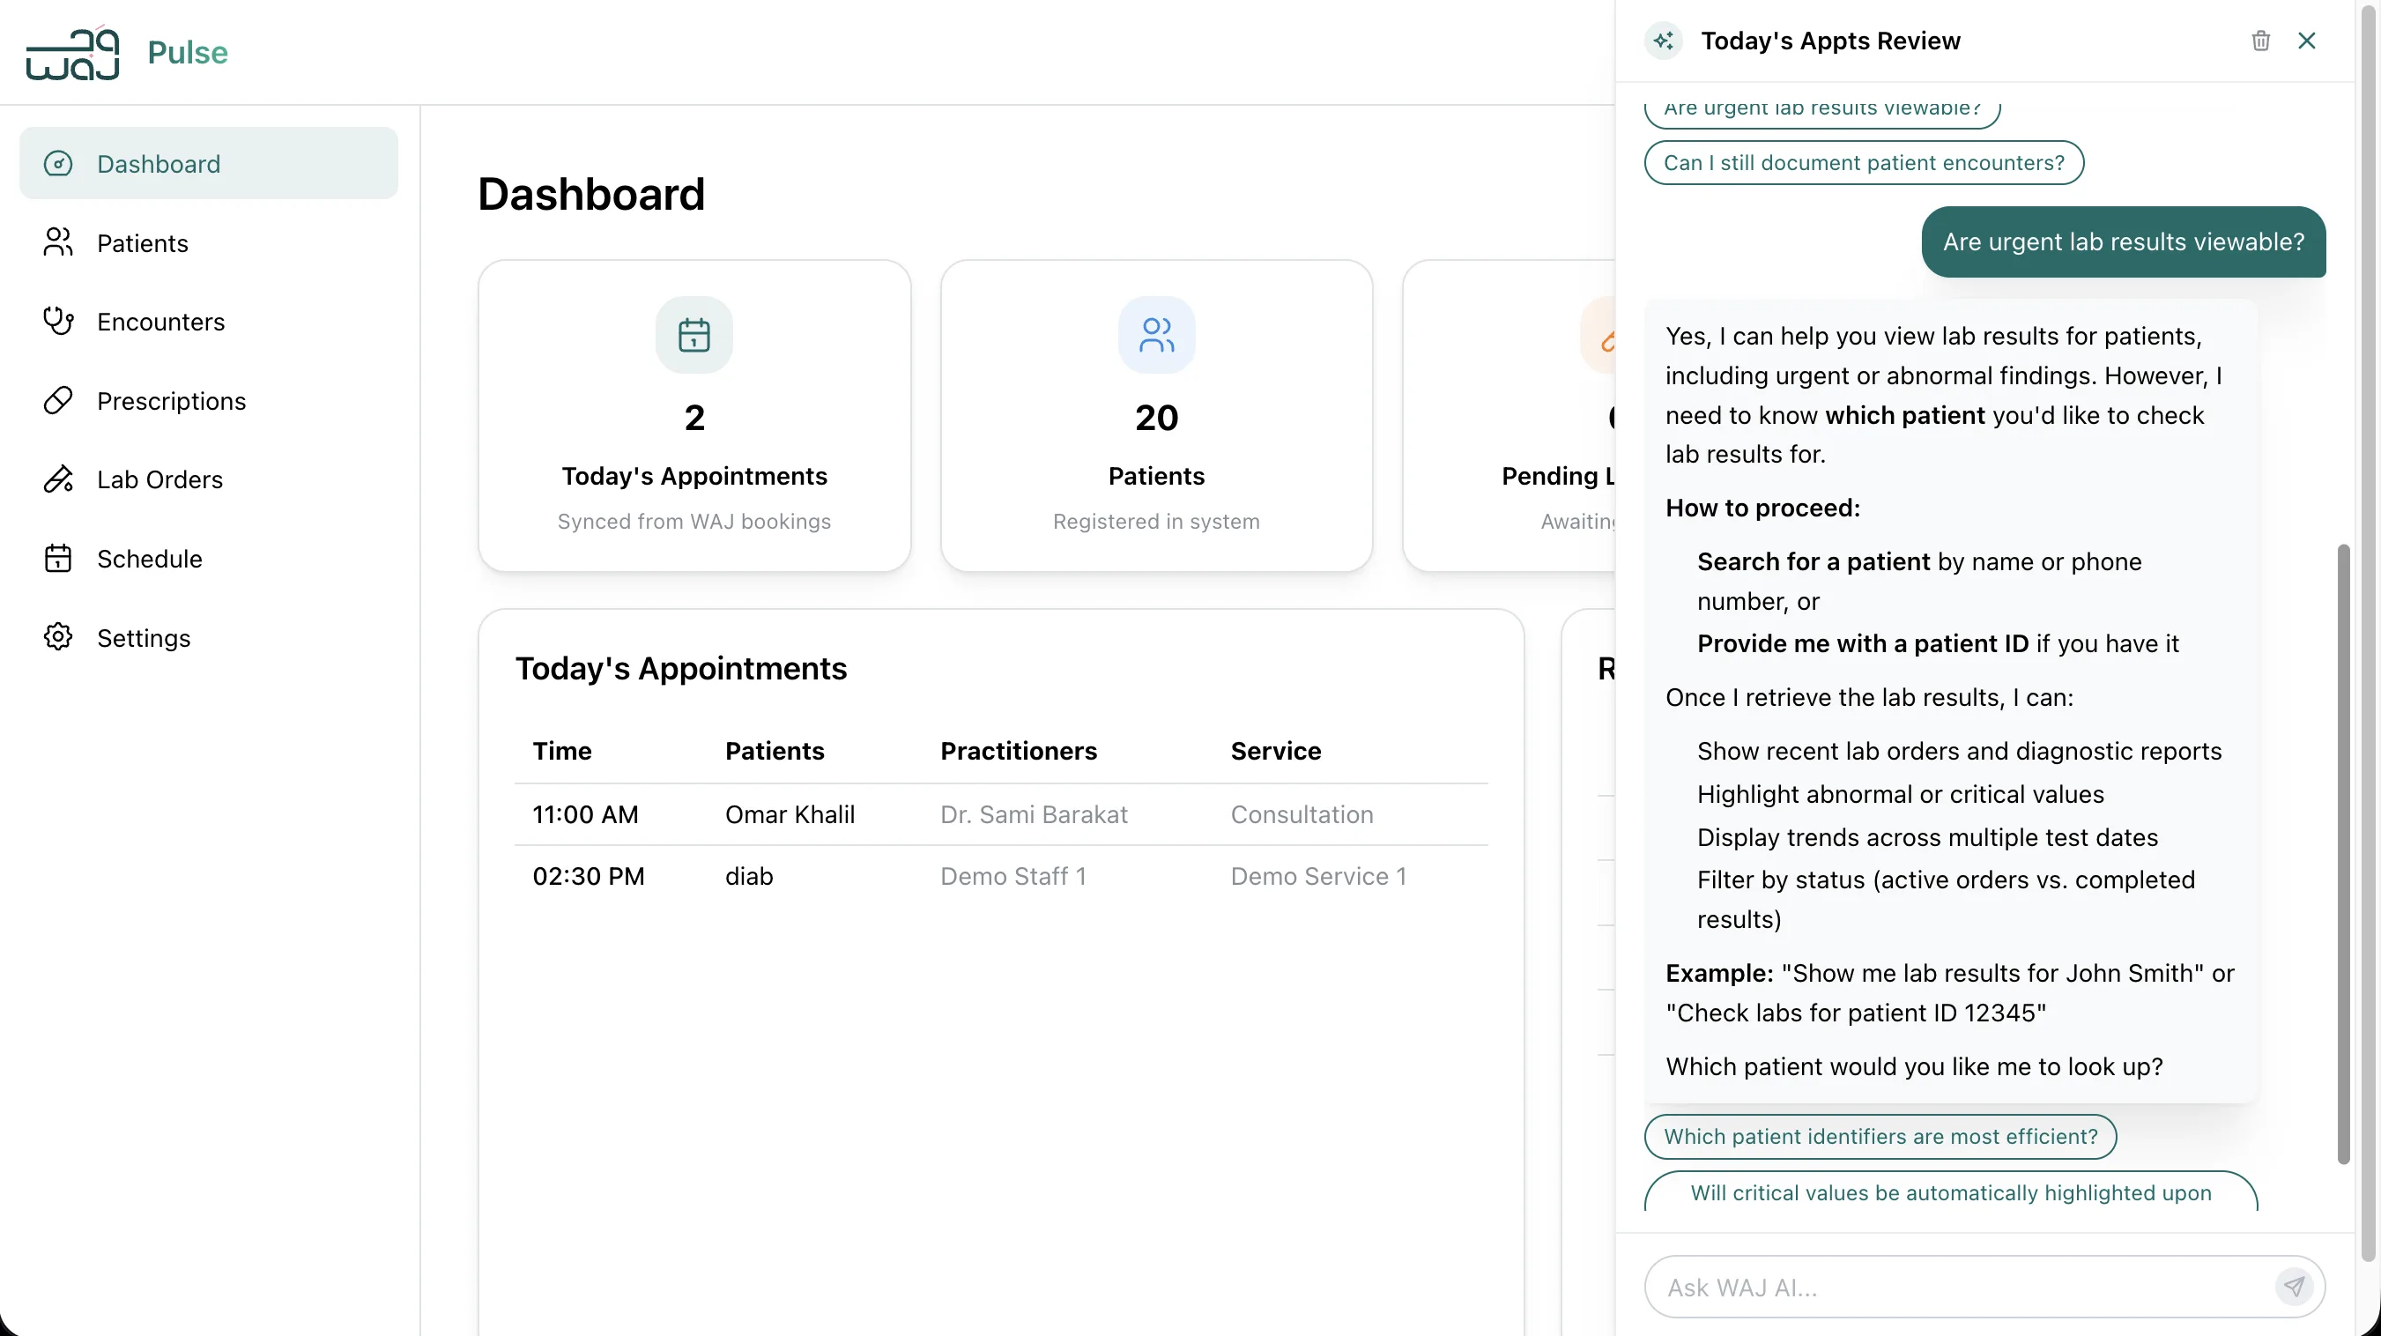This screenshot has height=1336, width=2381.
Task: Open Encounters using the stethoscope icon
Action: (x=57, y=321)
